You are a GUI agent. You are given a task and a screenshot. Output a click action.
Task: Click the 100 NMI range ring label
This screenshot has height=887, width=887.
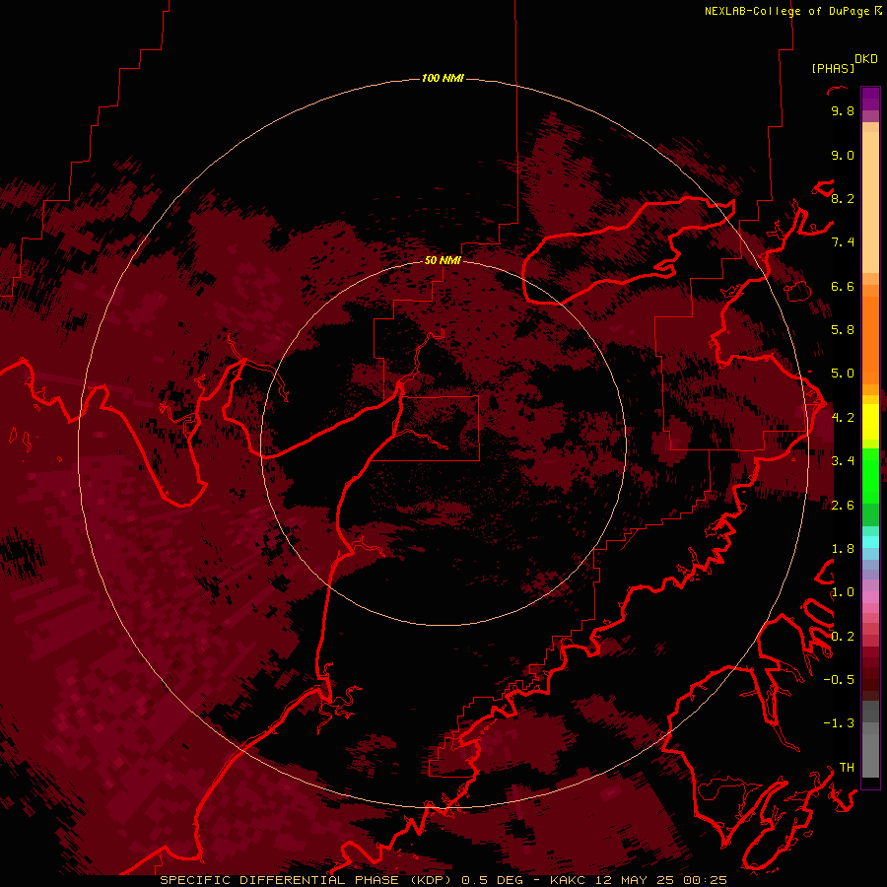(443, 78)
